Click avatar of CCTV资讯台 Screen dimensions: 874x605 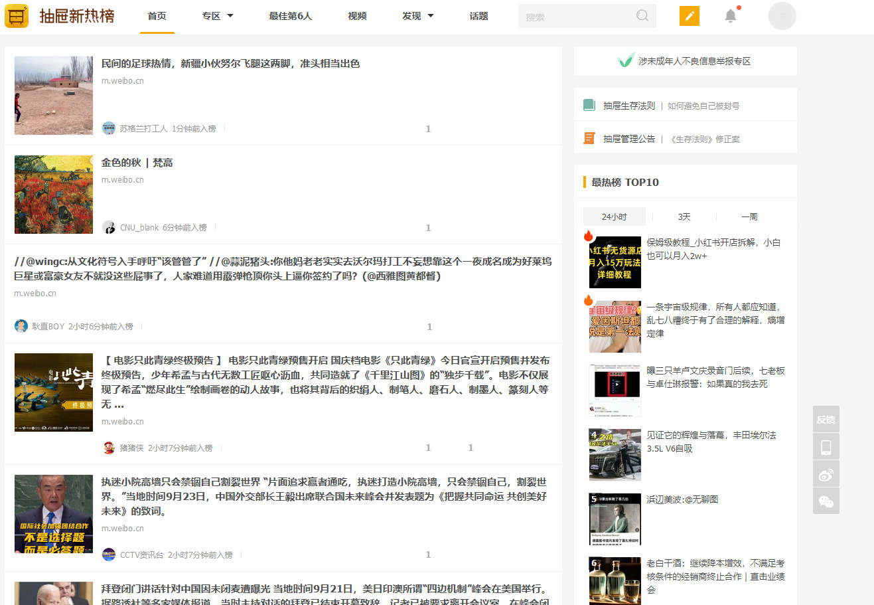coord(109,555)
